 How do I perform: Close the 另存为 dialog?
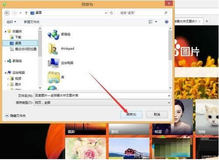pos(169,3)
